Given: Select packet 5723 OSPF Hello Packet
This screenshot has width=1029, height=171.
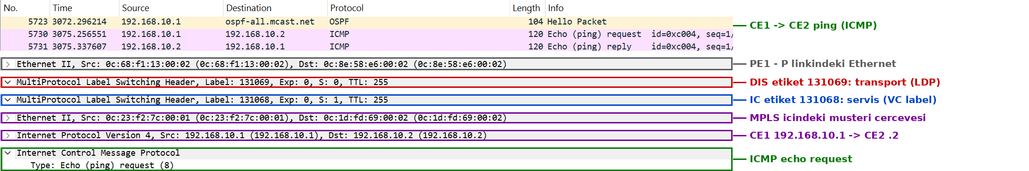Looking at the screenshot, I should (x=366, y=22).
